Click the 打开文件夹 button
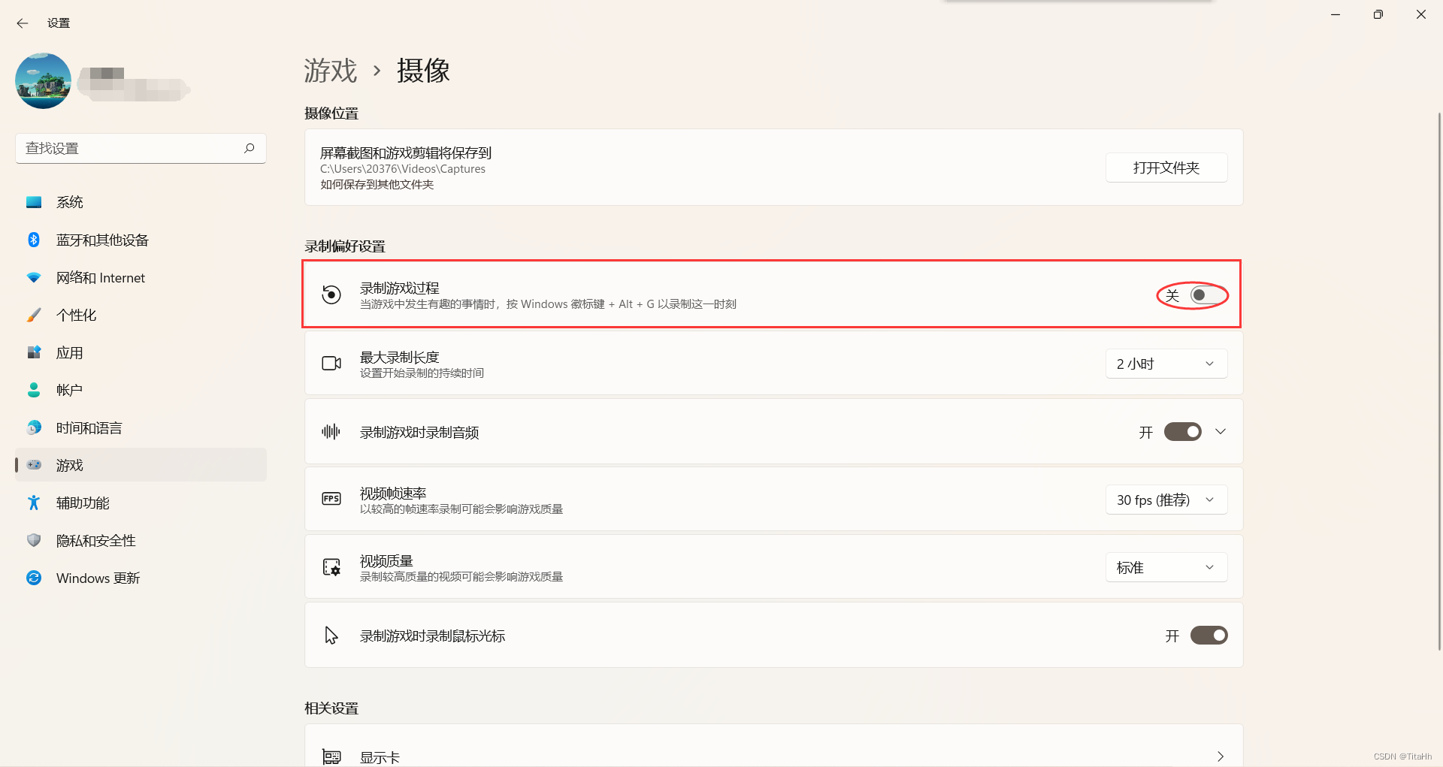 1166,168
